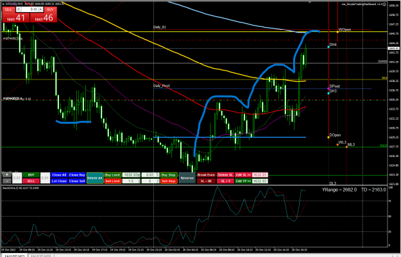
Task: Click the 0.01 field beside Close All
Action: click(x=45, y=178)
